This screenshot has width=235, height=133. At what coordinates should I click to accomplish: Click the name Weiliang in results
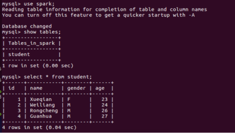click(42, 105)
